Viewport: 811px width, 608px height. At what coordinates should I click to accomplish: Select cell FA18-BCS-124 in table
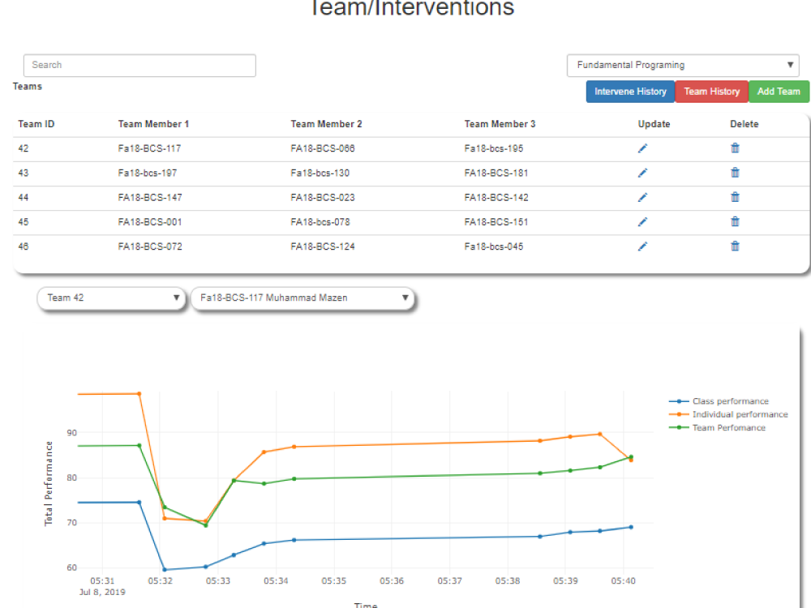[x=323, y=246]
